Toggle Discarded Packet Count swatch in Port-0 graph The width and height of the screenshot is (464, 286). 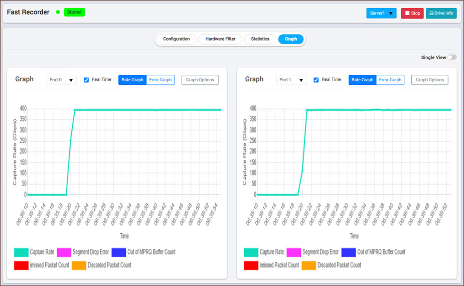(79, 265)
